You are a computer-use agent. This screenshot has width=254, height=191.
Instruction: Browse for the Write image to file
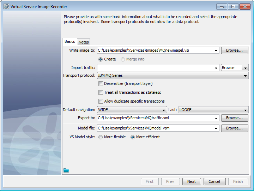(235, 51)
